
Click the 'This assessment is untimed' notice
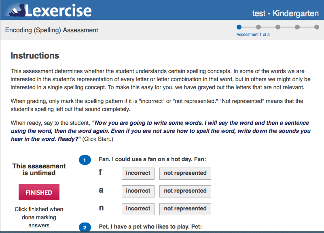click(39, 170)
